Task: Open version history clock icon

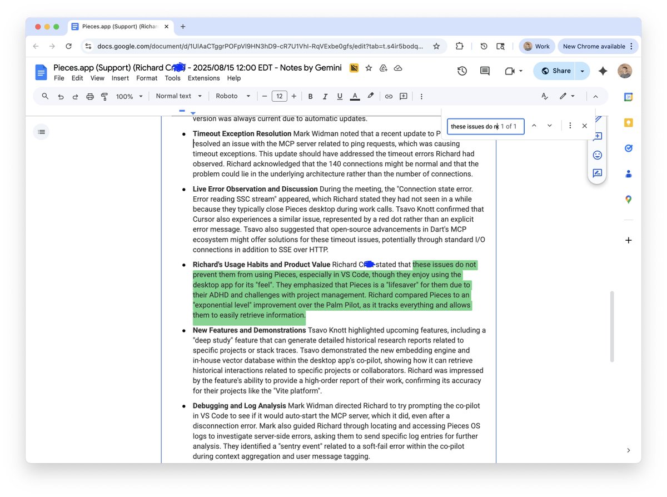Action: (x=462, y=71)
